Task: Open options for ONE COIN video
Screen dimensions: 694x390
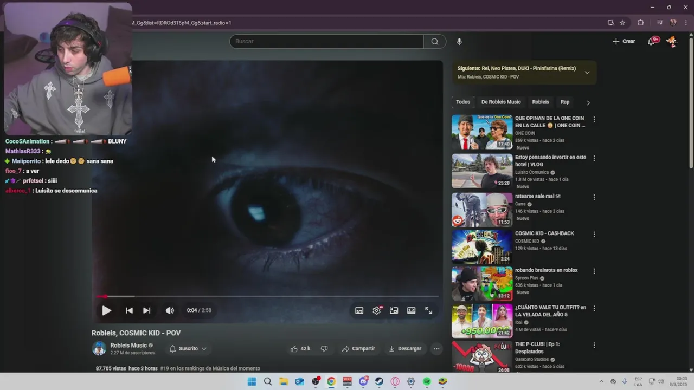Action: (x=594, y=119)
